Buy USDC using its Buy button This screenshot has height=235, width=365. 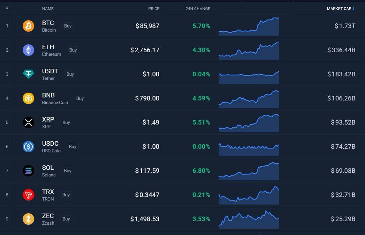point(72,147)
